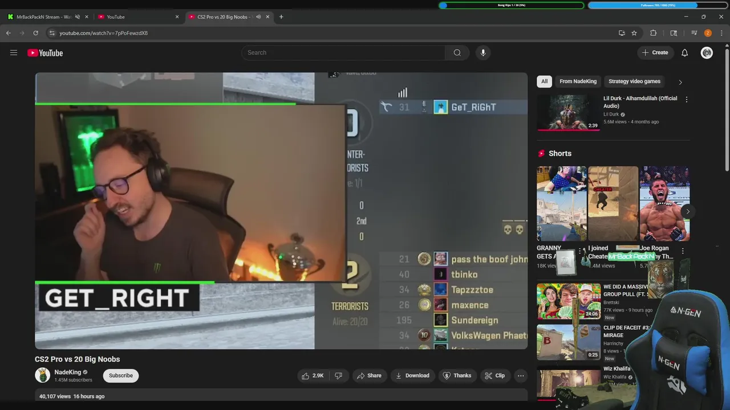
Task: Click Brettski channel name under group pull
Action: tap(611, 302)
